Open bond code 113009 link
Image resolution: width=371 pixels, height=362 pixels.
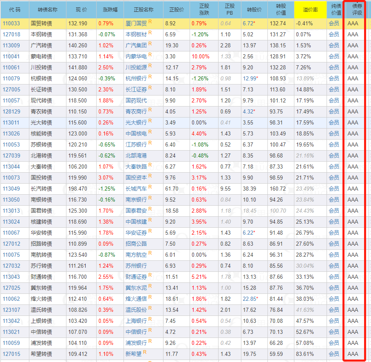point(11,45)
